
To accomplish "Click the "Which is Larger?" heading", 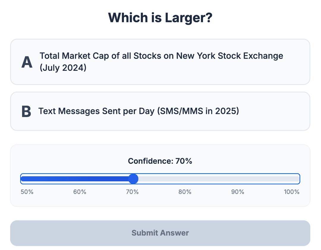I will click(160, 18).
